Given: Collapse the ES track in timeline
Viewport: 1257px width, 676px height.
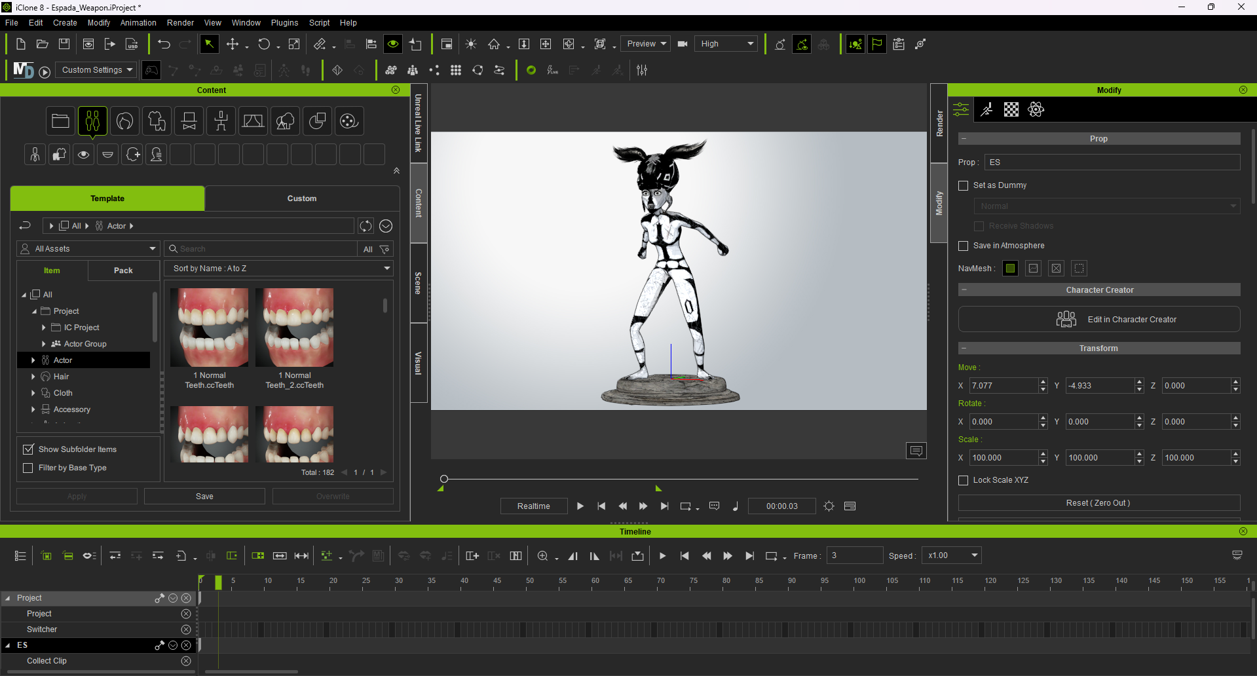Looking at the screenshot, I should [8, 645].
